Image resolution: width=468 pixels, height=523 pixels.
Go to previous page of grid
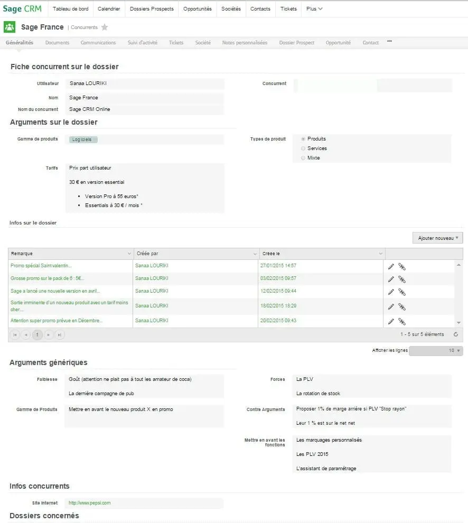tap(26, 334)
